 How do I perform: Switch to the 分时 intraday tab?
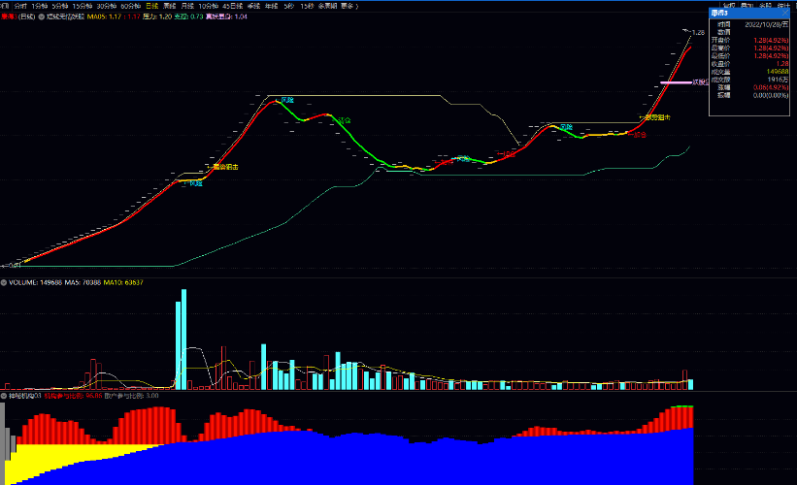[20, 6]
